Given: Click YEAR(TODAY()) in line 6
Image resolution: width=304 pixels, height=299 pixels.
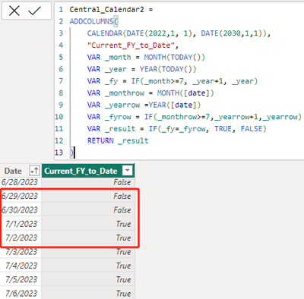Looking at the screenshot, I should 168,69.
